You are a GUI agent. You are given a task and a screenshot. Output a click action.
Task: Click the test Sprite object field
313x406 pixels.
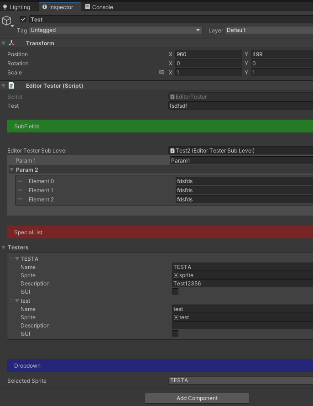pos(242,317)
